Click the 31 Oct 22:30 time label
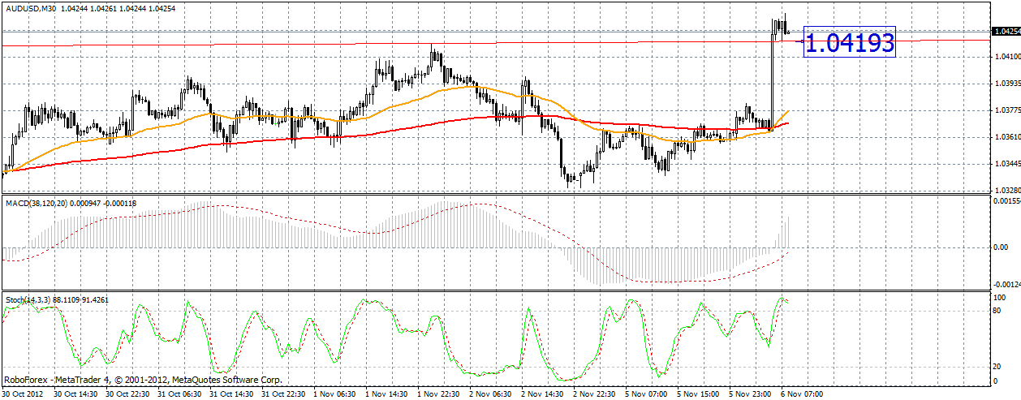 click(x=282, y=394)
